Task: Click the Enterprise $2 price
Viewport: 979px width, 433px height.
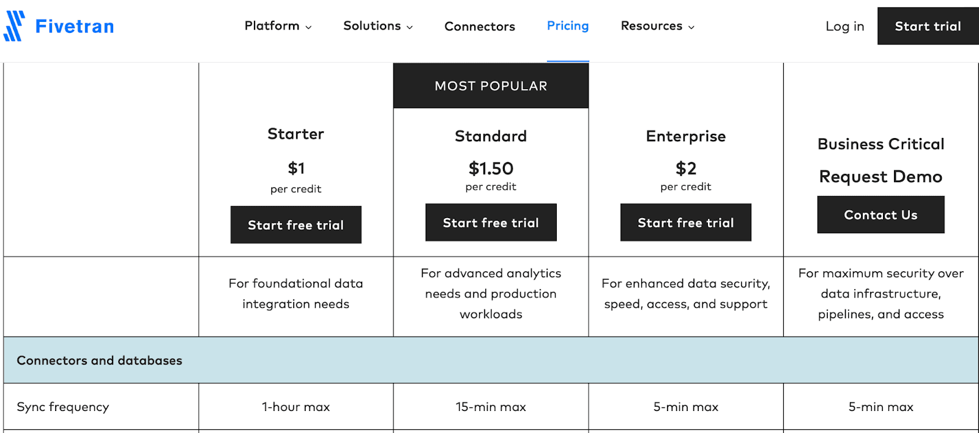Action: pyautogui.click(x=685, y=169)
